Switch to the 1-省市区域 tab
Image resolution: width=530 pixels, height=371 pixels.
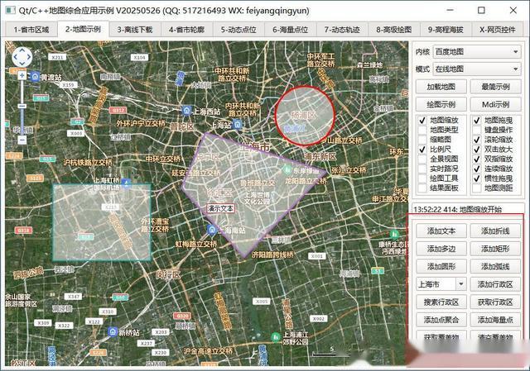(31, 30)
